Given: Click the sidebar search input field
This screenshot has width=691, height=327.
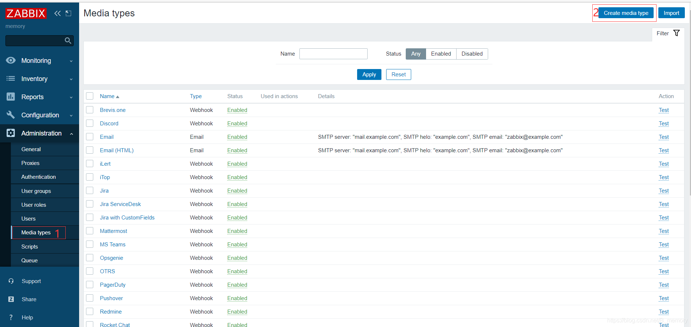Looking at the screenshot, I should [x=34, y=41].
